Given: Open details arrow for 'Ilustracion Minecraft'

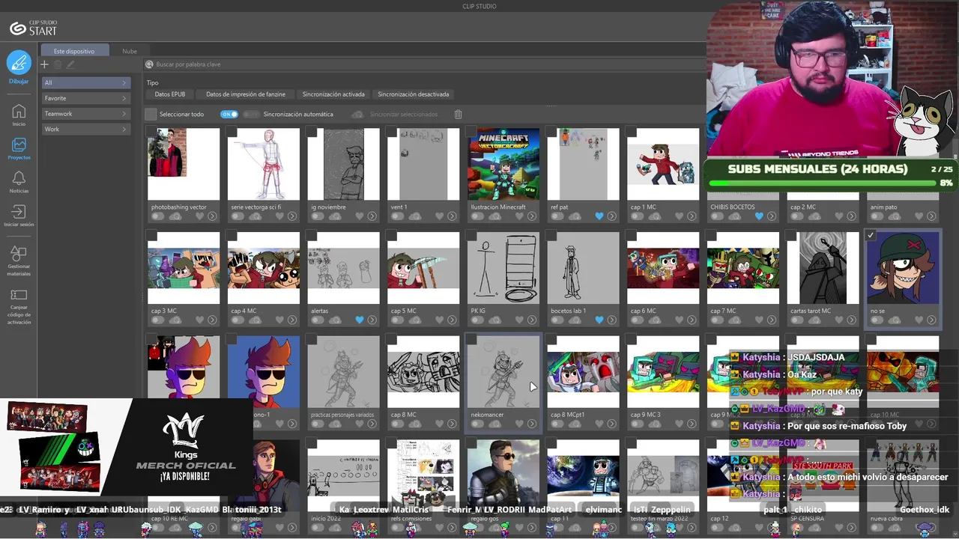Looking at the screenshot, I should 531,216.
